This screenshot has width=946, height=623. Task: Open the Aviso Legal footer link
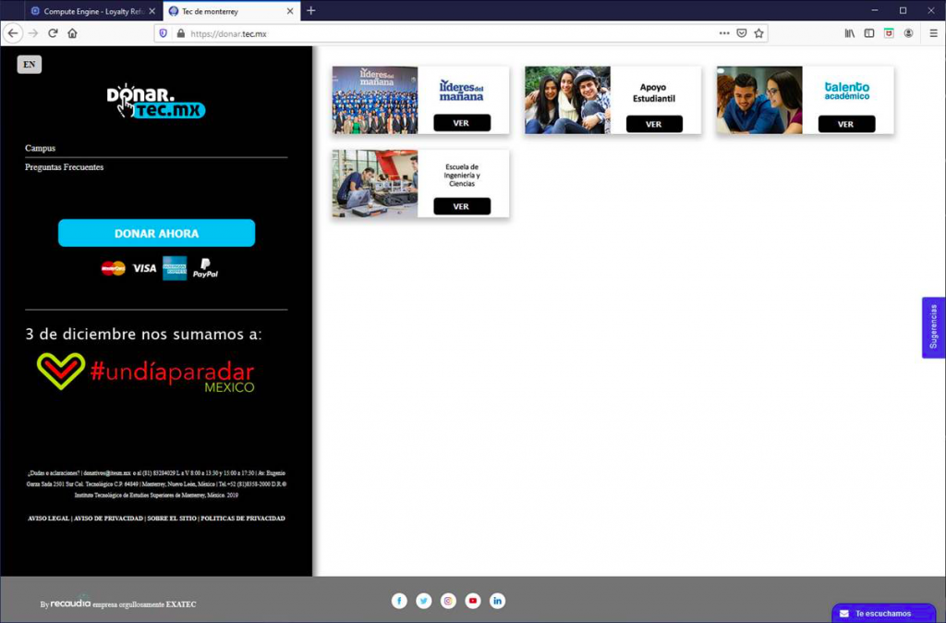pyautogui.click(x=49, y=519)
